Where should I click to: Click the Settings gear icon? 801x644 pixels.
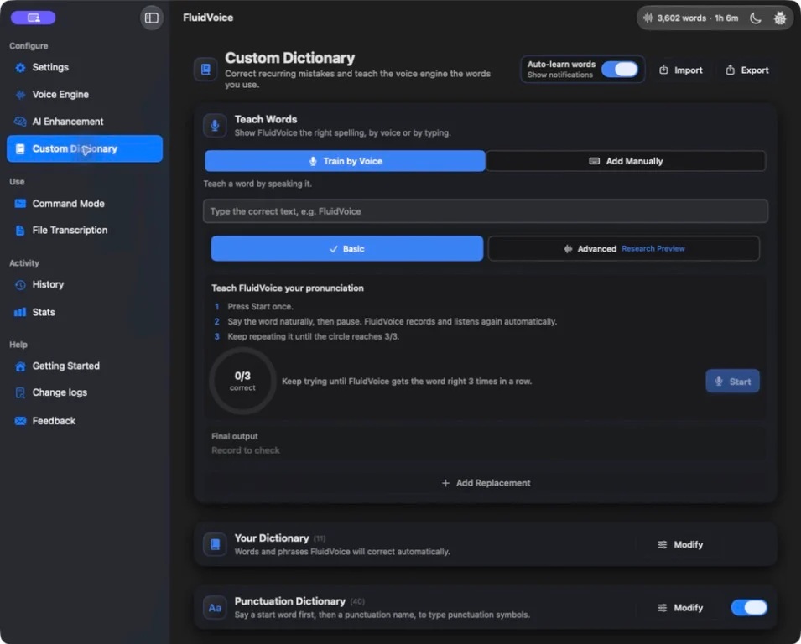[20, 67]
